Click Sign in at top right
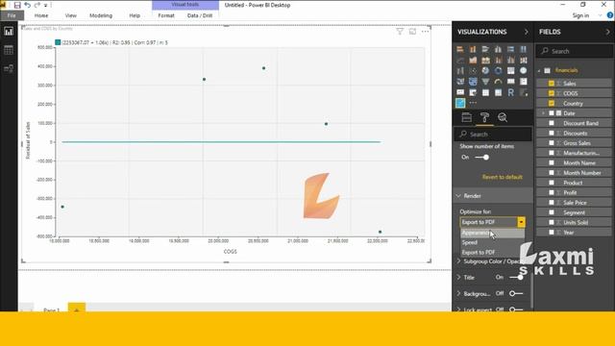 coord(580,15)
